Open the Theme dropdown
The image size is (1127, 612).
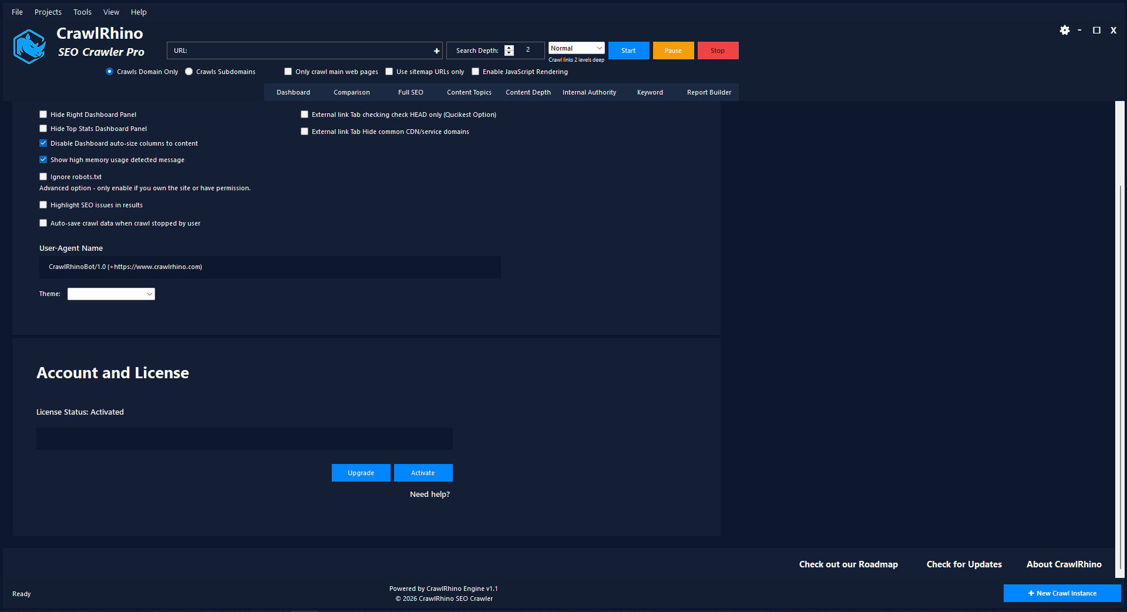point(111,294)
